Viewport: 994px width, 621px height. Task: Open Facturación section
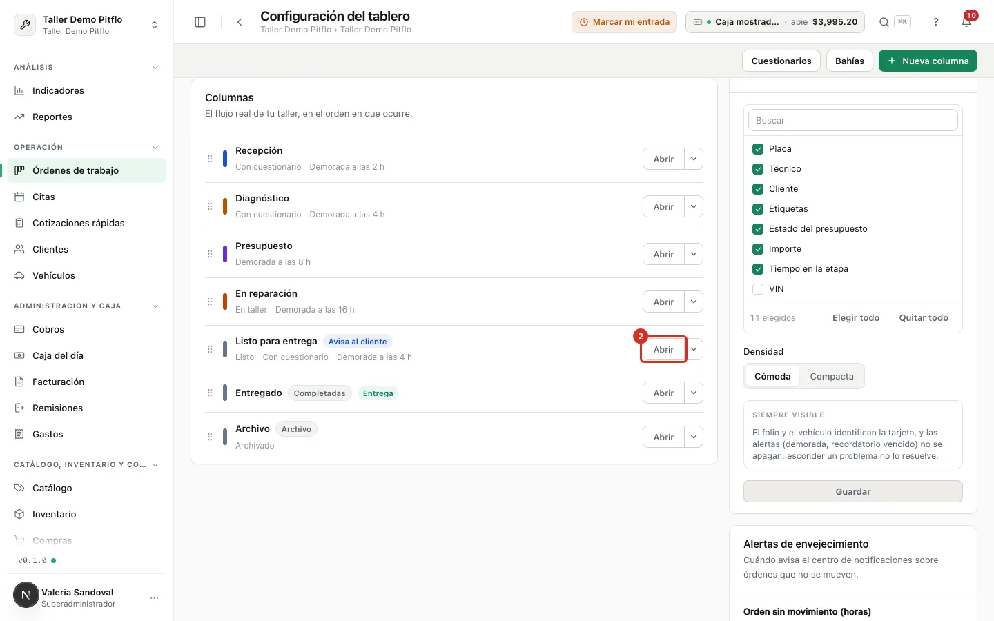tap(86, 382)
